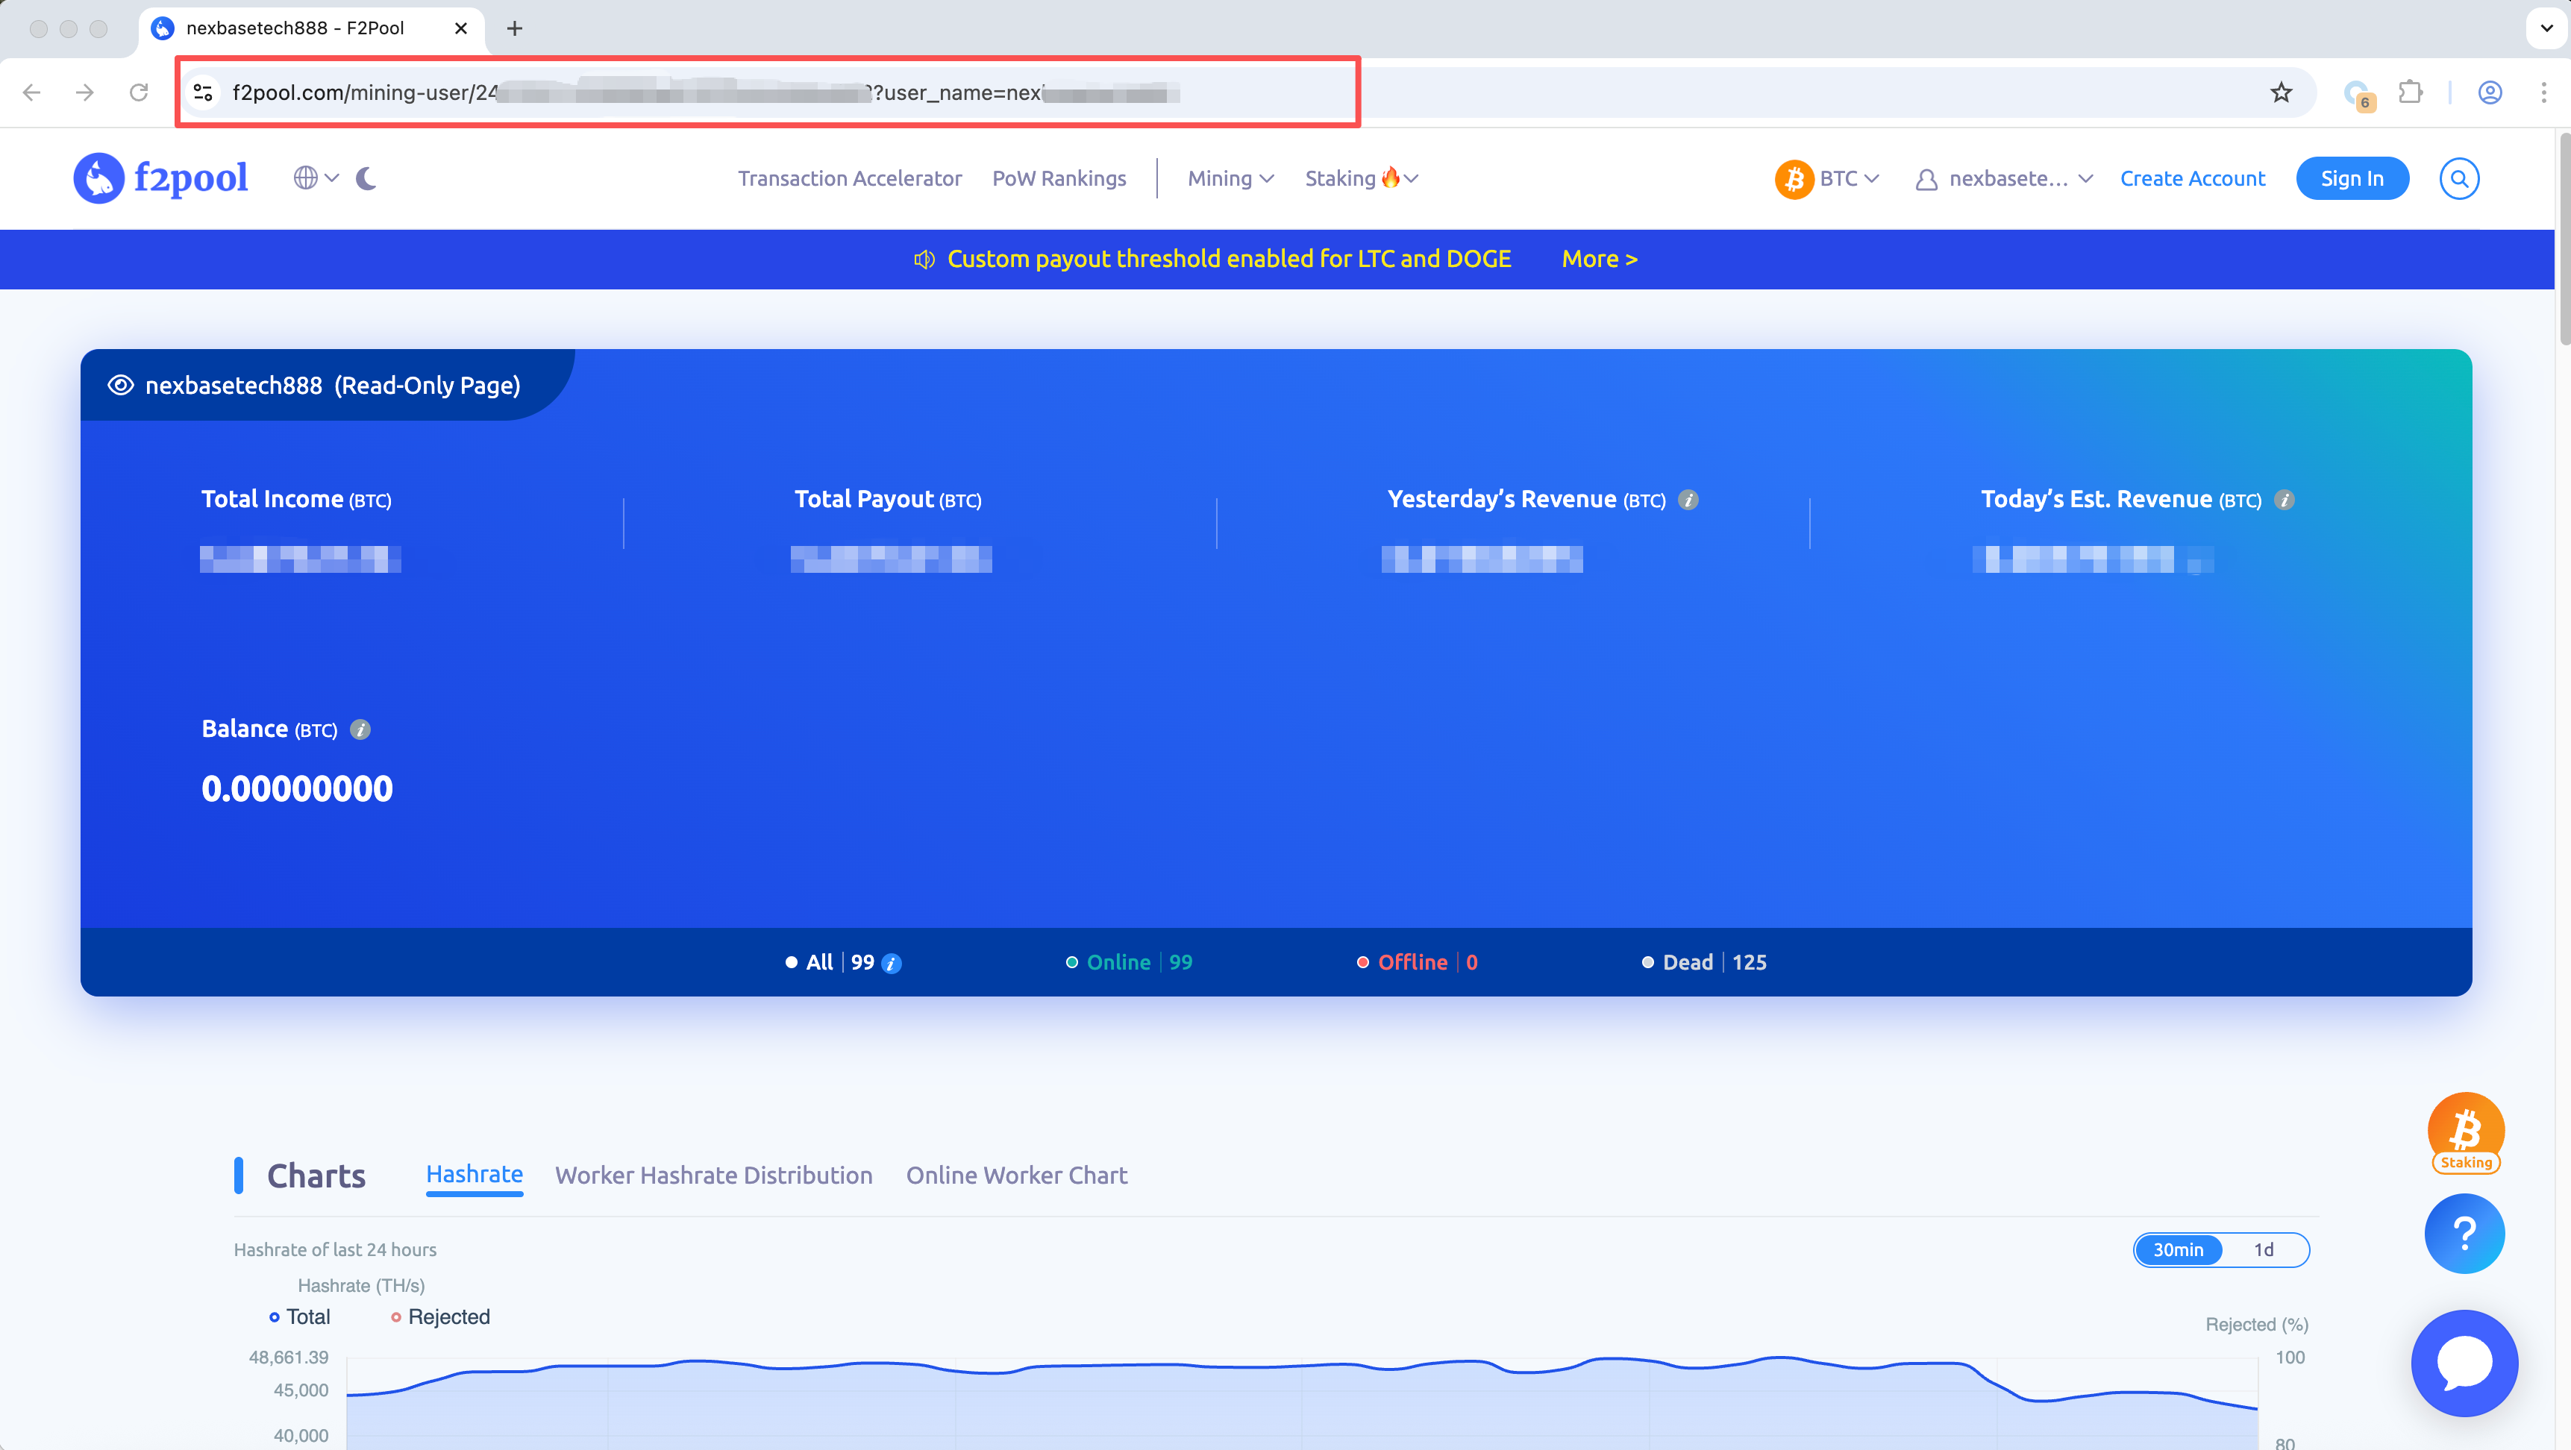Open the live chat bubble icon
Viewport: 2571px width, 1450px height.
pos(2464,1362)
